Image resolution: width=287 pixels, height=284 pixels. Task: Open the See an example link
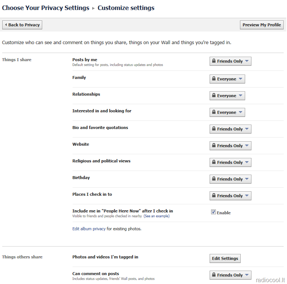tap(157, 216)
